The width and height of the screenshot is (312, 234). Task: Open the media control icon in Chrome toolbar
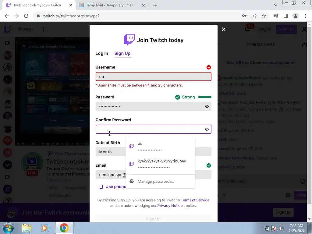tap(276, 16)
